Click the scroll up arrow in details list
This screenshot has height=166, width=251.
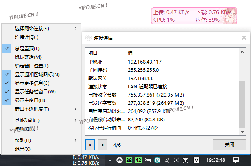(242, 52)
